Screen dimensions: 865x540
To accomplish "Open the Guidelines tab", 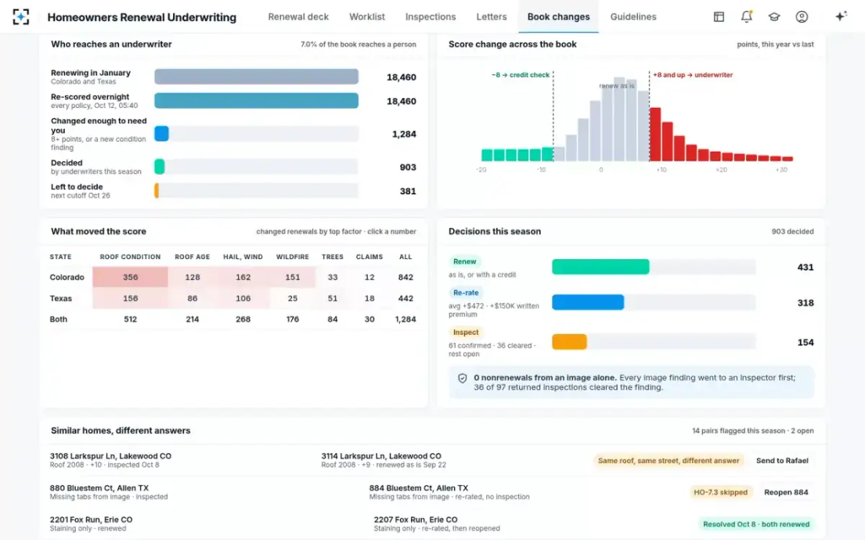I will pyautogui.click(x=634, y=17).
